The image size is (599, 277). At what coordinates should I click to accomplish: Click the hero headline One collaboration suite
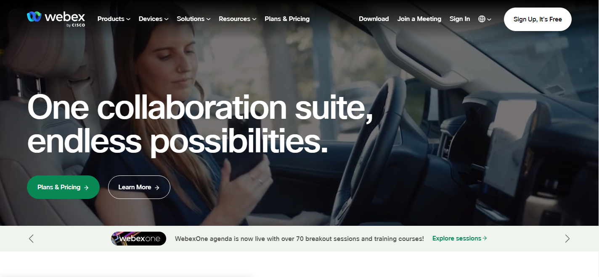[200, 108]
